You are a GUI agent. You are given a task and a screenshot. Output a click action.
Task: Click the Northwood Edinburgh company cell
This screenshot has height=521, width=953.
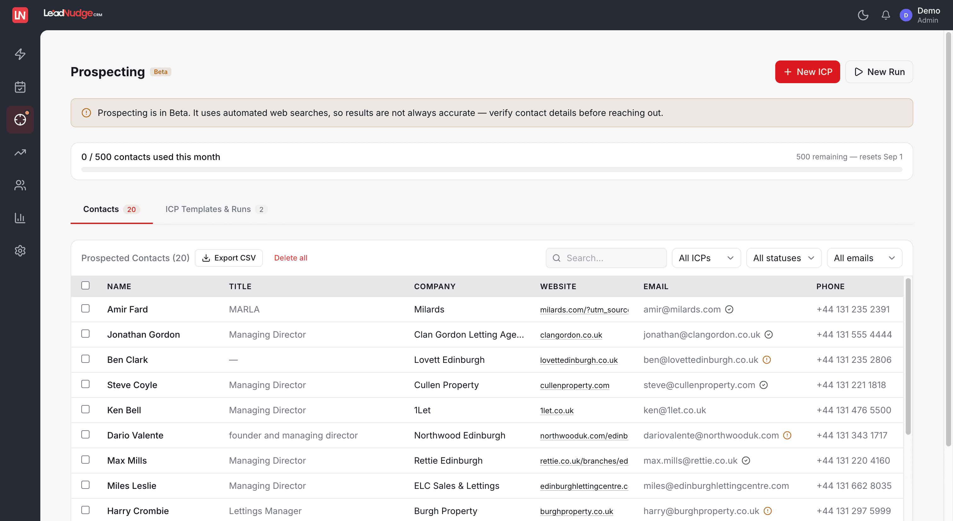pos(459,435)
